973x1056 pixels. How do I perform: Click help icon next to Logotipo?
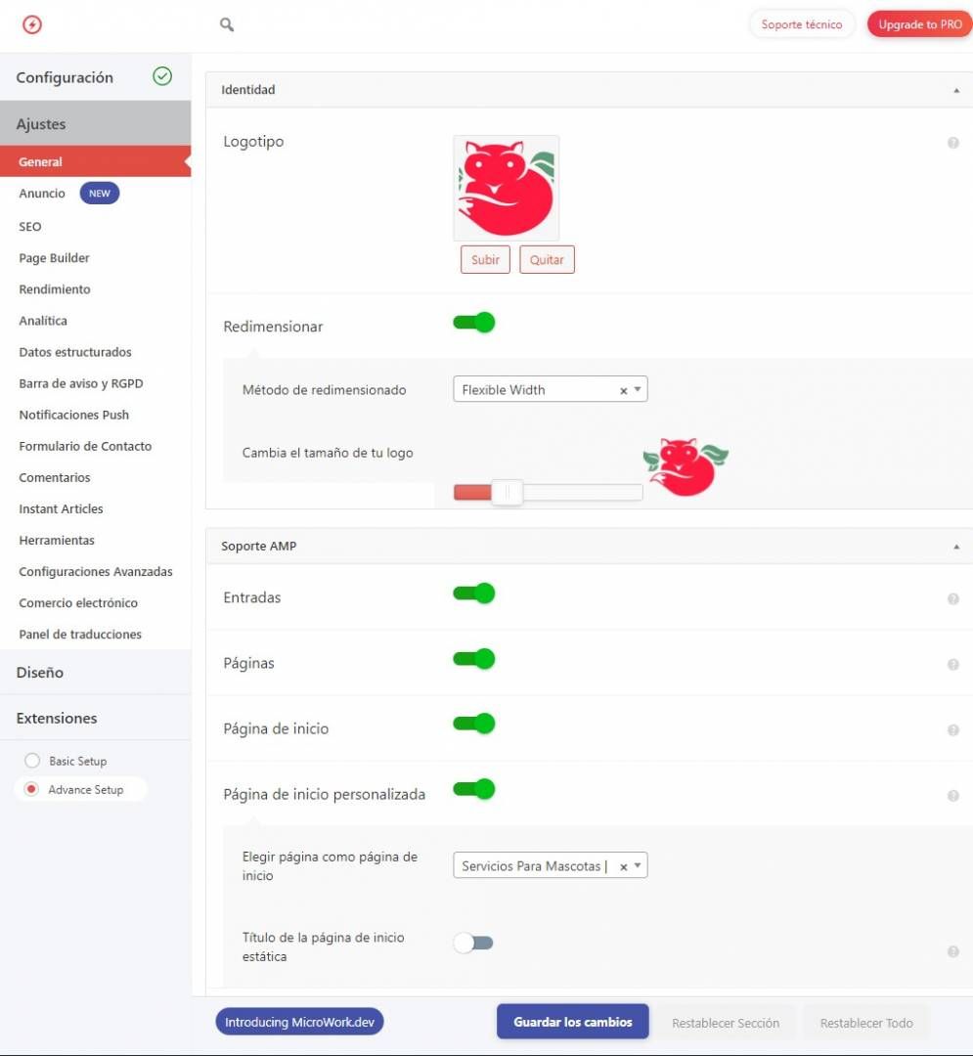(952, 143)
